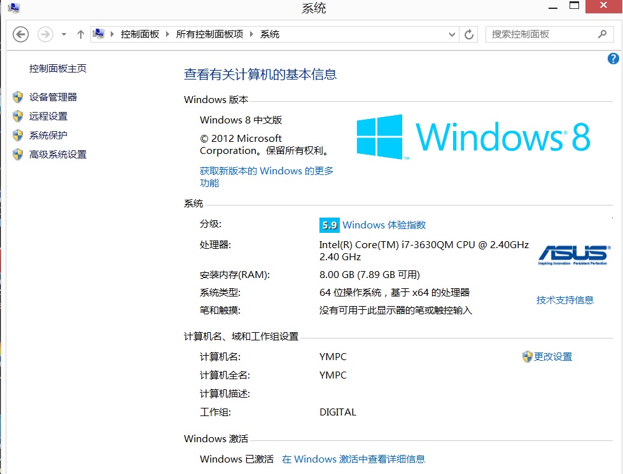Open 系统保护 from sidebar
The image size is (623, 474).
click(48, 135)
